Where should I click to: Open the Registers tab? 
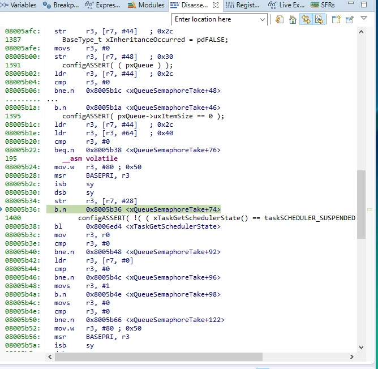[x=243, y=5]
